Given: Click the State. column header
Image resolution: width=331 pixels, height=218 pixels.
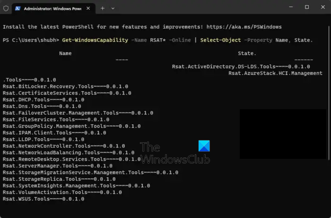Looking at the screenshot, I should point(247,53).
